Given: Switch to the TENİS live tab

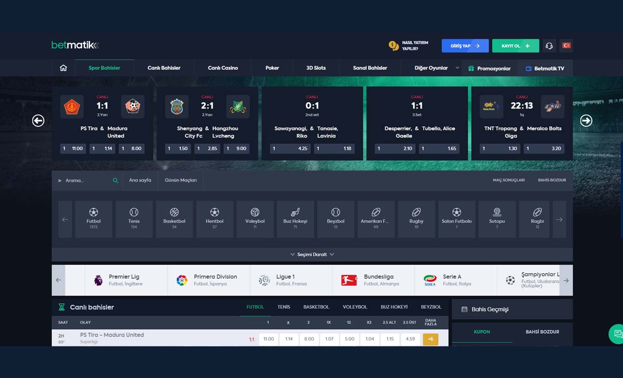Looking at the screenshot, I should [x=284, y=307].
